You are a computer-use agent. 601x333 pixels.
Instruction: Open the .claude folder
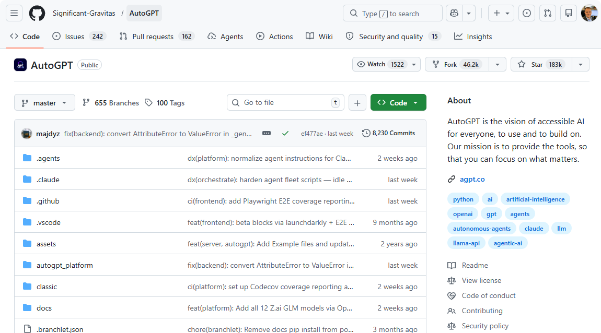click(48, 180)
